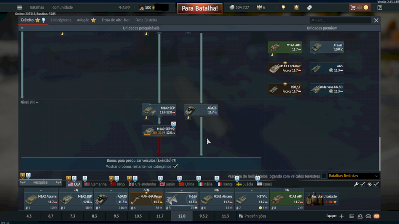Select premium AGS vehicle
This screenshot has width=399, height=224.
pos(327,68)
